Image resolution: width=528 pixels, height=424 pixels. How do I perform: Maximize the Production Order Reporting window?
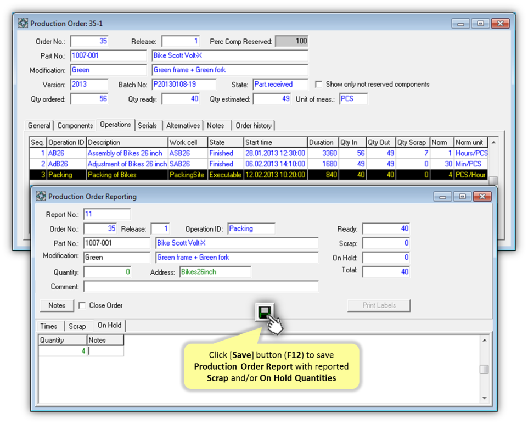pyautogui.click(x=462, y=197)
